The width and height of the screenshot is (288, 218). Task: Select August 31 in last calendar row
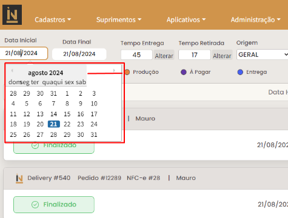click(x=94, y=134)
